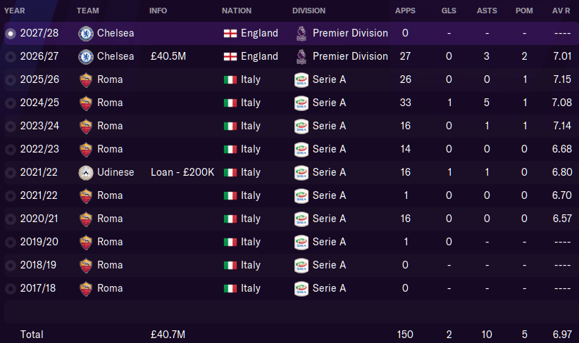Click the Serie A logo in the 2024/25 row
579x343 pixels.
[301, 103]
